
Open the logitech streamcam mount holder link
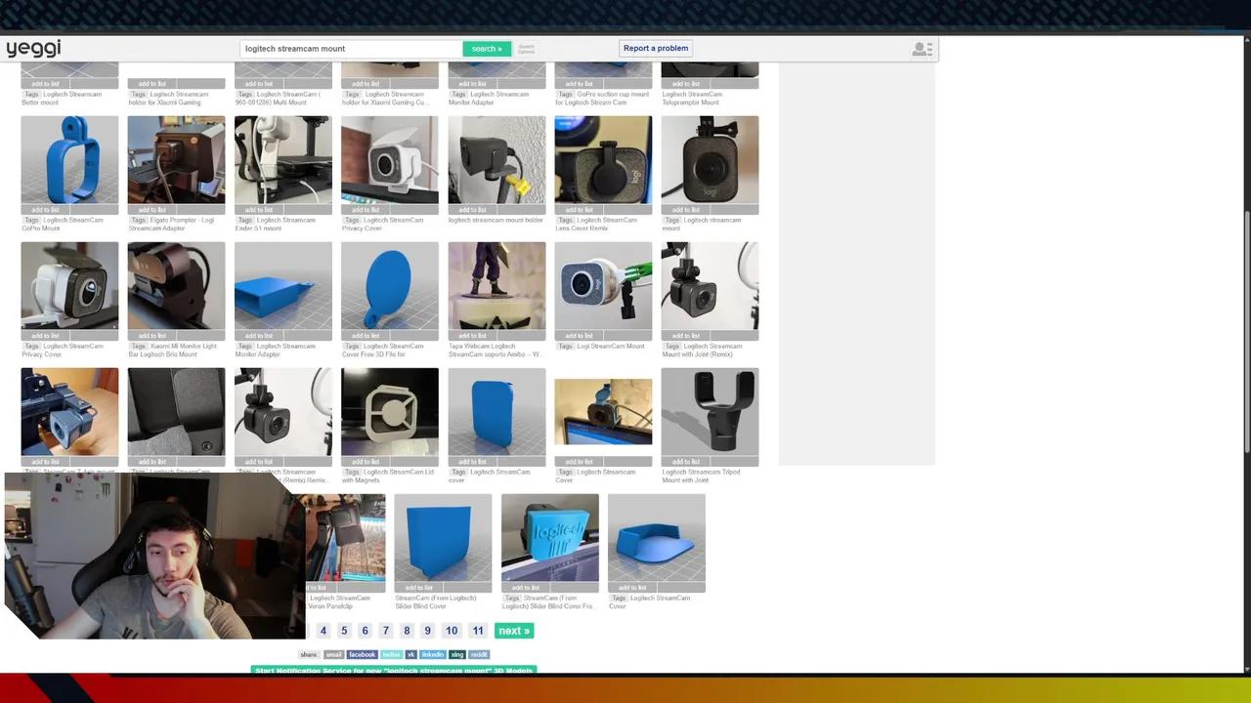tap(496, 220)
